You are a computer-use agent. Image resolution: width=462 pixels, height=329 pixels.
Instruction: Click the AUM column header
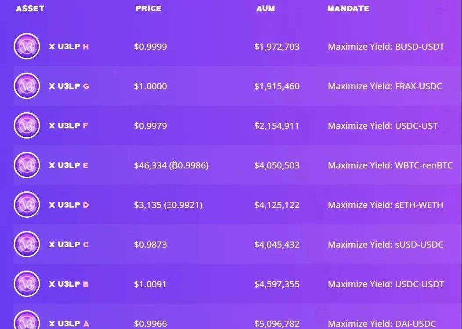tap(266, 8)
